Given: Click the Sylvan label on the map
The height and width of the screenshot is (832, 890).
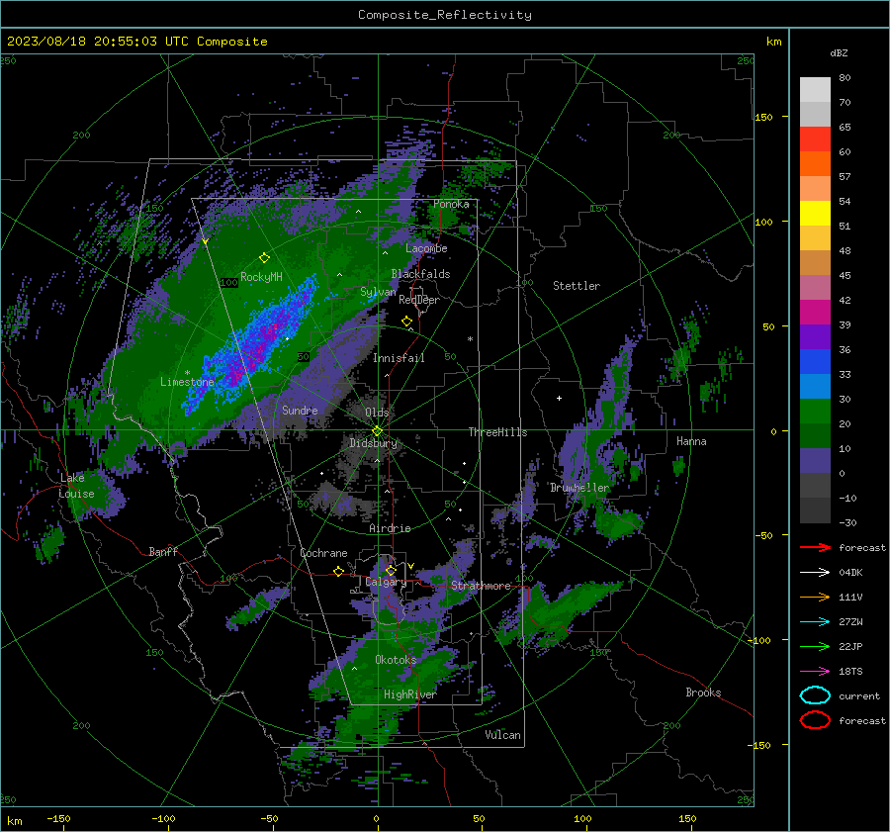Looking at the screenshot, I should click(378, 292).
